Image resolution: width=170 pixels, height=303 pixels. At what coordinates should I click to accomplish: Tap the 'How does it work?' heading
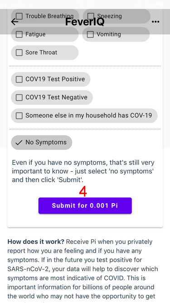(x=36, y=242)
